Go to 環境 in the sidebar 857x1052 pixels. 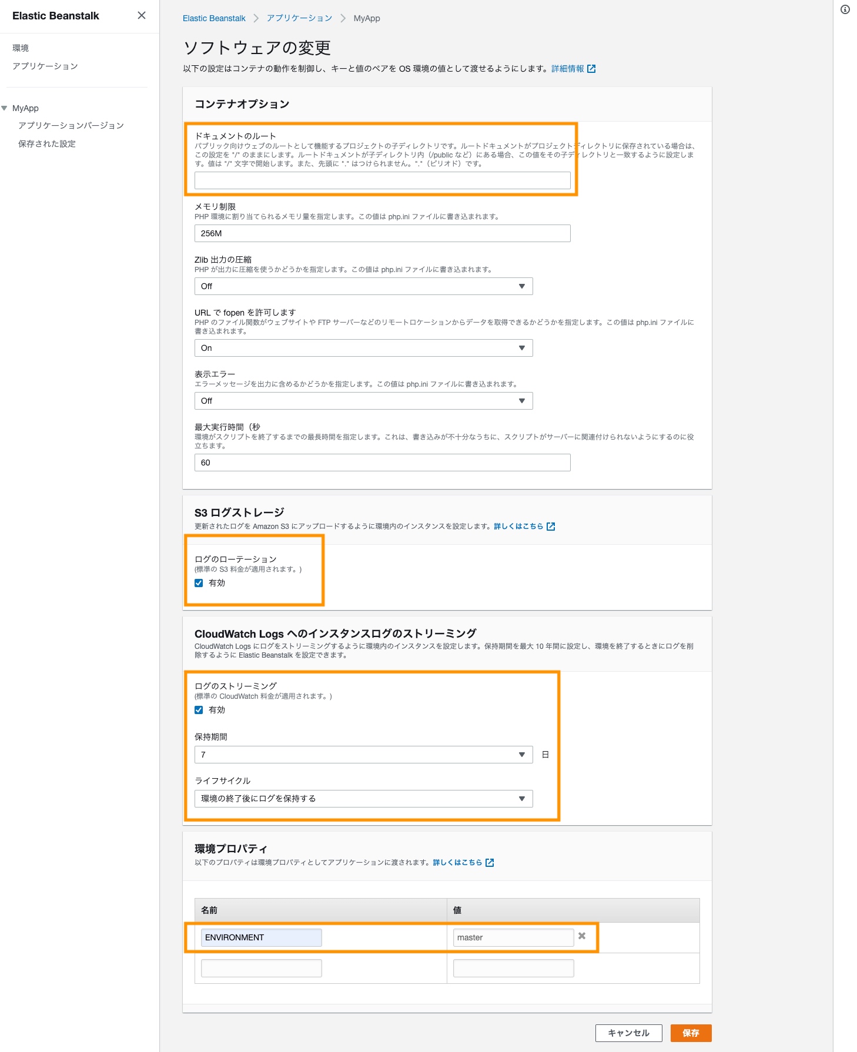[x=21, y=48]
